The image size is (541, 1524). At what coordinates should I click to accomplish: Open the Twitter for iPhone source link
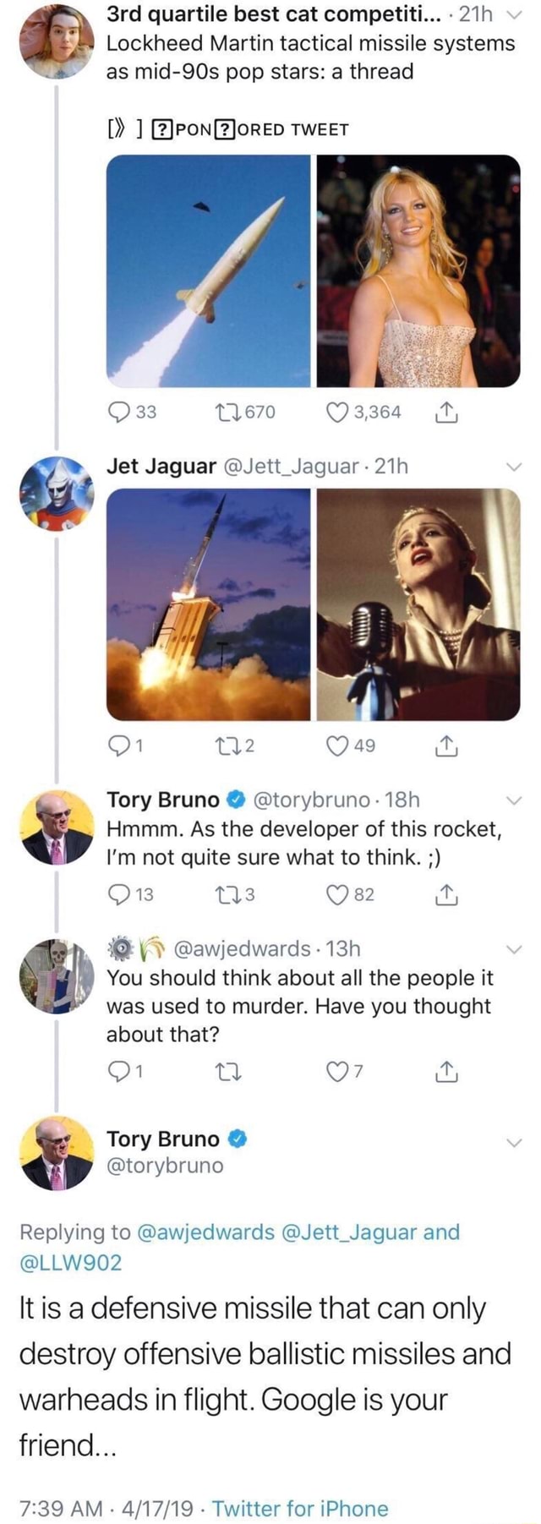click(x=300, y=1508)
